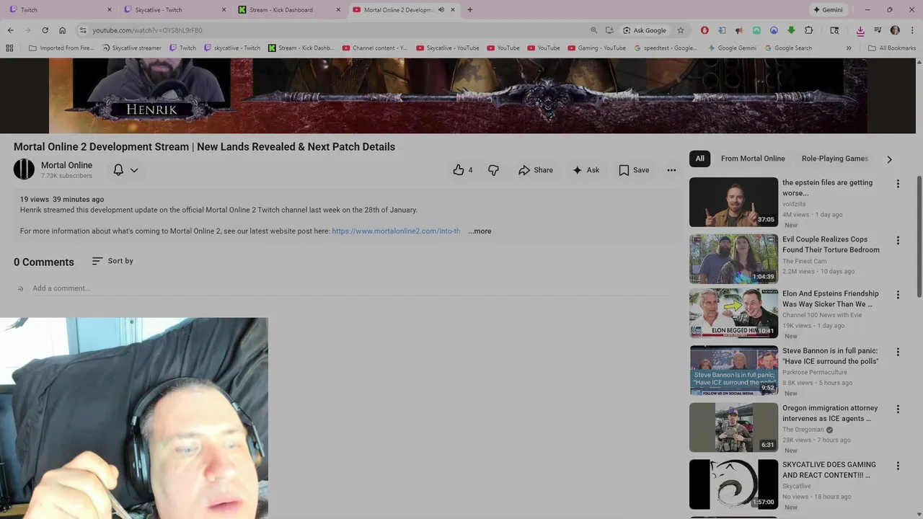This screenshot has width=923, height=519.
Task: Save the video to a playlist
Action: point(634,170)
